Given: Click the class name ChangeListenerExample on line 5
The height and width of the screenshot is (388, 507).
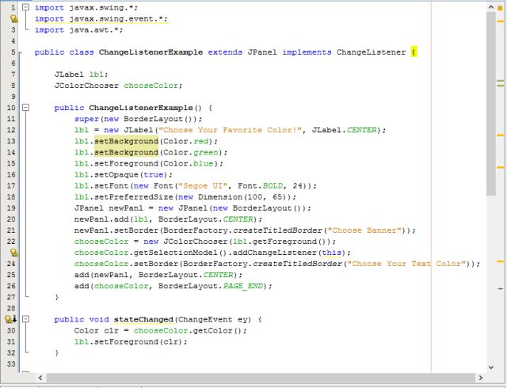Looking at the screenshot, I should pos(151,52).
